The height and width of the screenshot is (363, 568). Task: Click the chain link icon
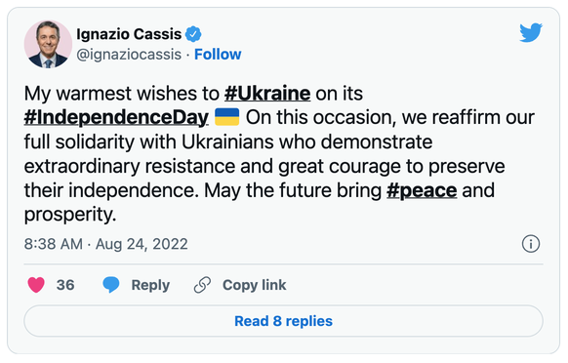[x=202, y=285]
